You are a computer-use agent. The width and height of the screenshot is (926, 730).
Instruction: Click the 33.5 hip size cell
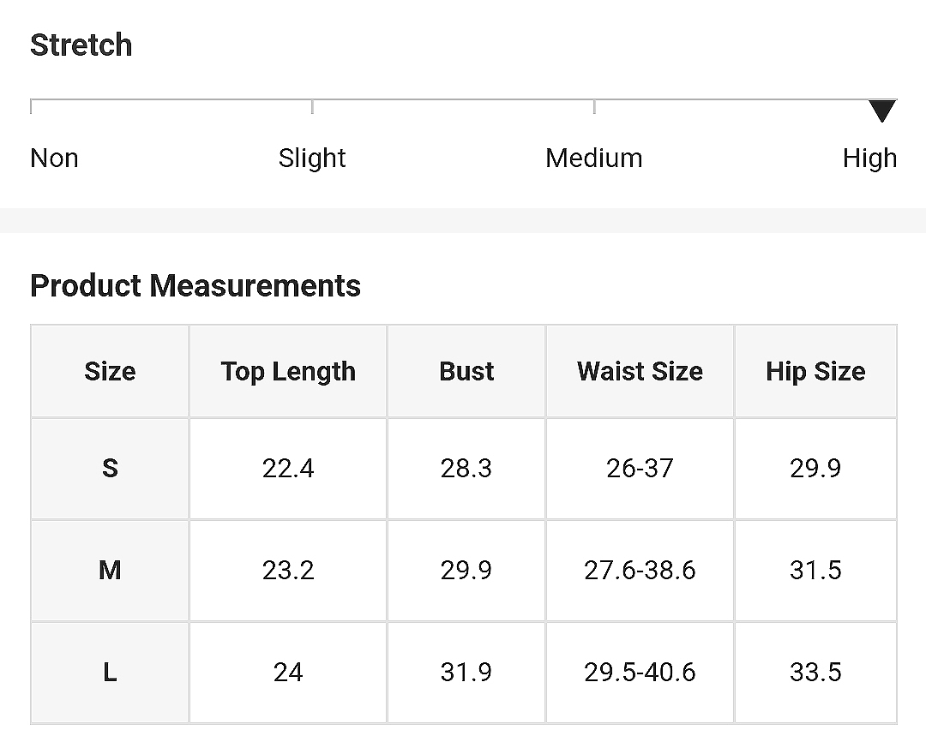(815, 673)
